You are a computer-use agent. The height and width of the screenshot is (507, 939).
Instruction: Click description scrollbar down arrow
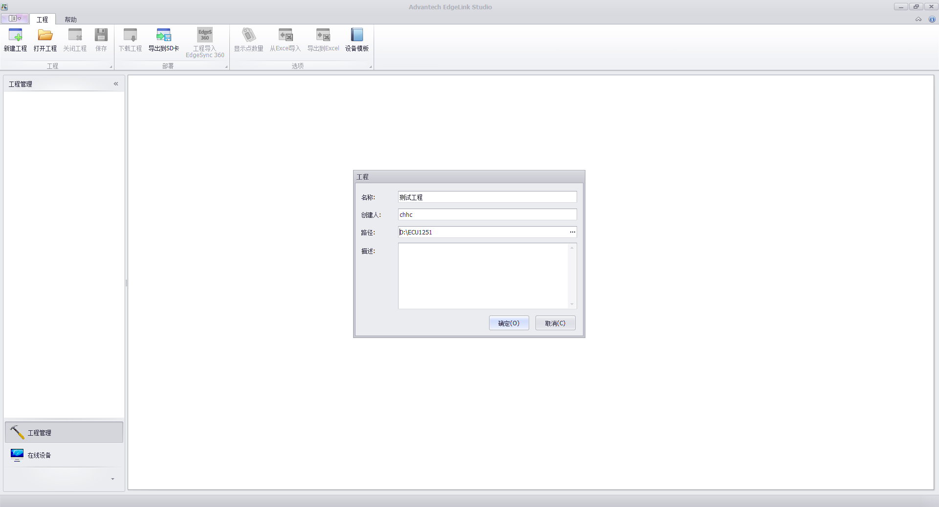572,304
